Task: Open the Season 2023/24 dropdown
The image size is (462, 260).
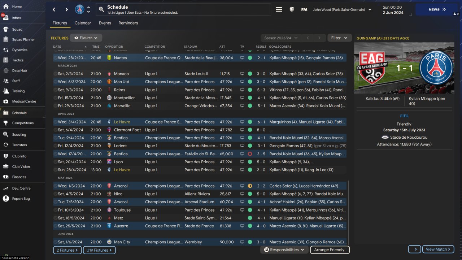Action: click(281, 38)
